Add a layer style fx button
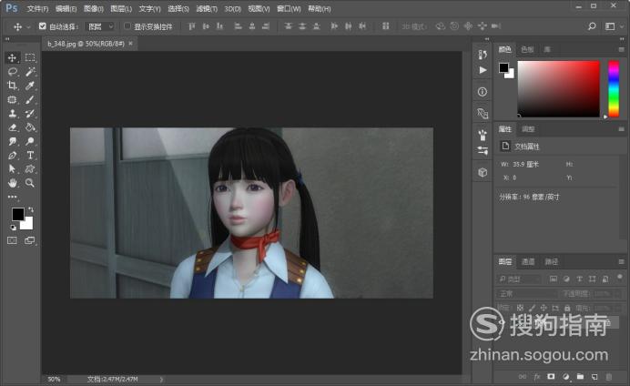This screenshot has width=630, height=386. point(537,376)
